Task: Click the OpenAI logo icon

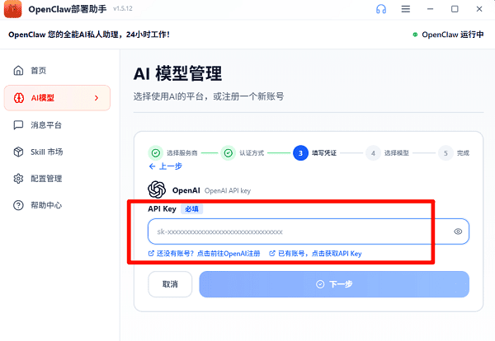Action: pyautogui.click(x=157, y=189)
